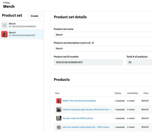This screenshot has width=152, height=132.
Task: Sort by the Availability column header
Action: click(132, 93)
